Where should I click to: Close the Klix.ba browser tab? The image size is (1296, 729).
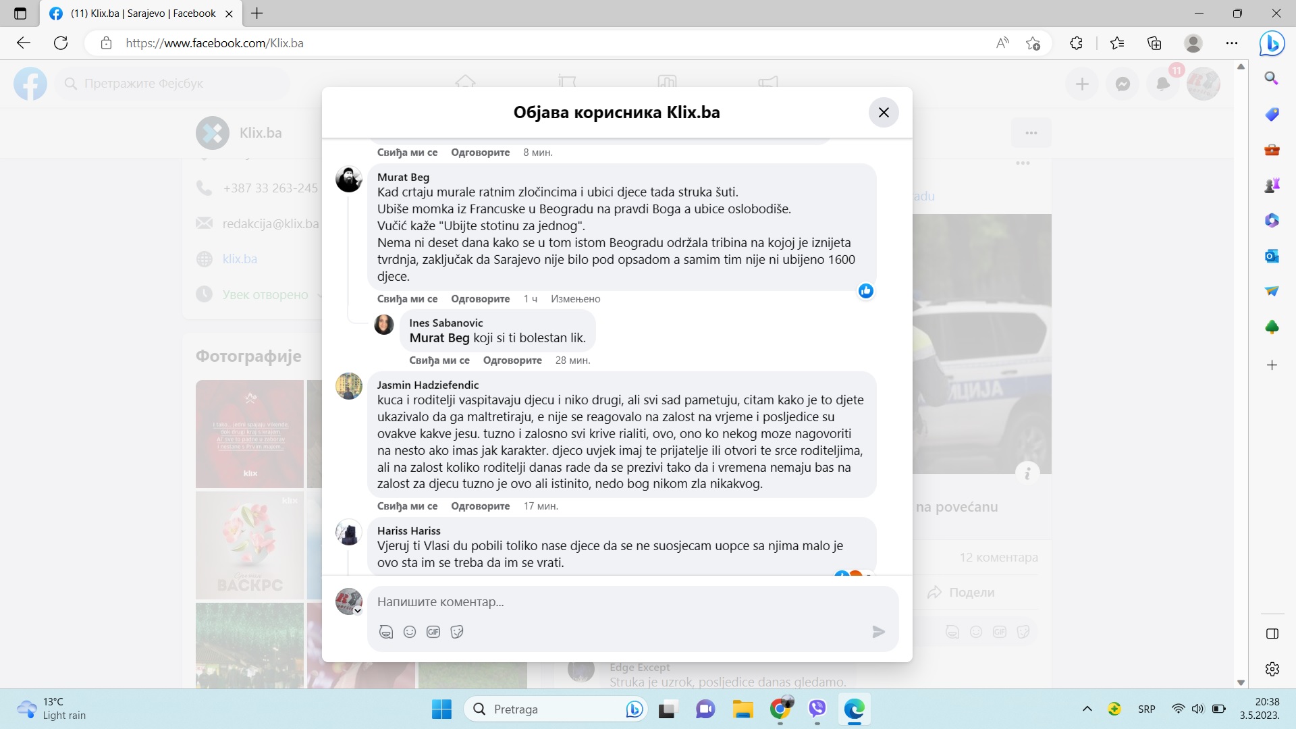tap(229, 13)
